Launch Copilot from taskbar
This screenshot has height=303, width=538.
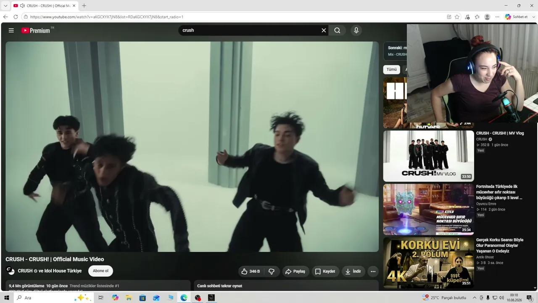tap(115, 298)
